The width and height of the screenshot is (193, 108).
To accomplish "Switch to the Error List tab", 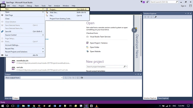I will point(8,98).
